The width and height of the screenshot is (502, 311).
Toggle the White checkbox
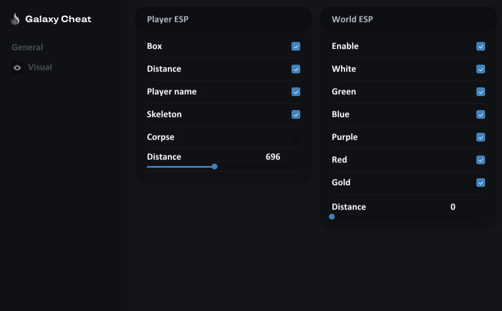480,69
